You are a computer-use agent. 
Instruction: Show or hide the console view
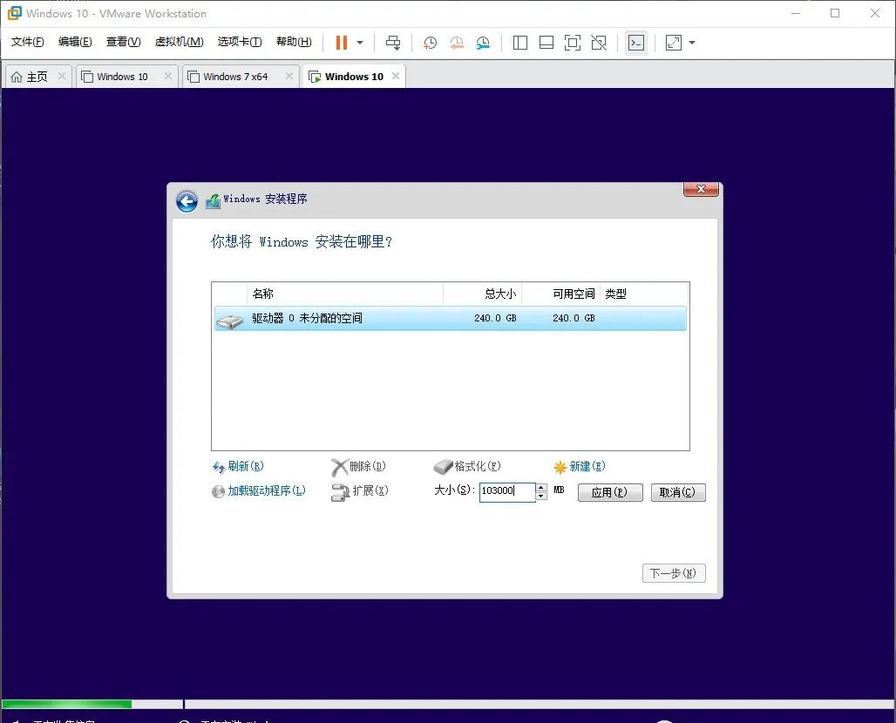point(637,43)
